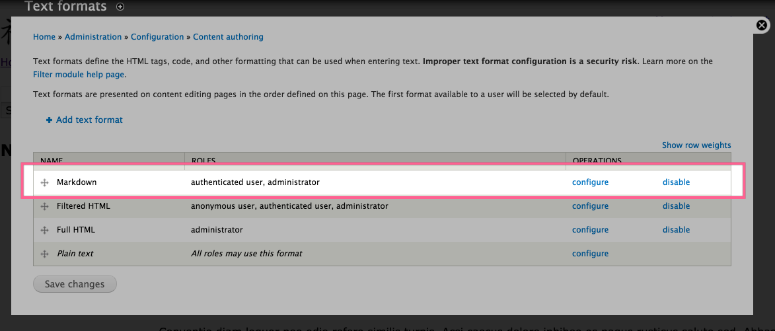This screenshot has width=775, height=331.
Task: Close the overlay with the X icon
Action: 762,24
